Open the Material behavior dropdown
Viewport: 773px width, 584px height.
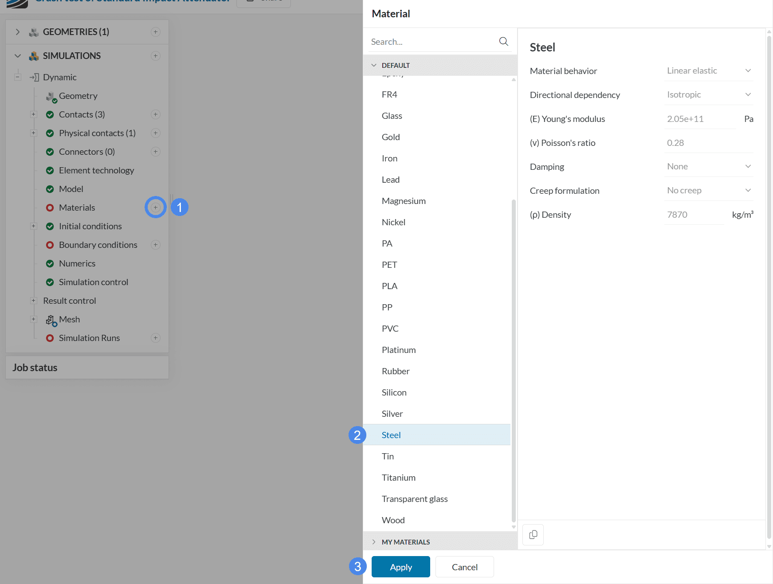click(x=708, y=71)
